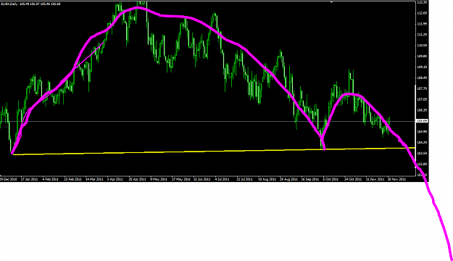Click the 20 Apr 2011 date label
The image size is (453, 261).
click(x=137, y=179)
